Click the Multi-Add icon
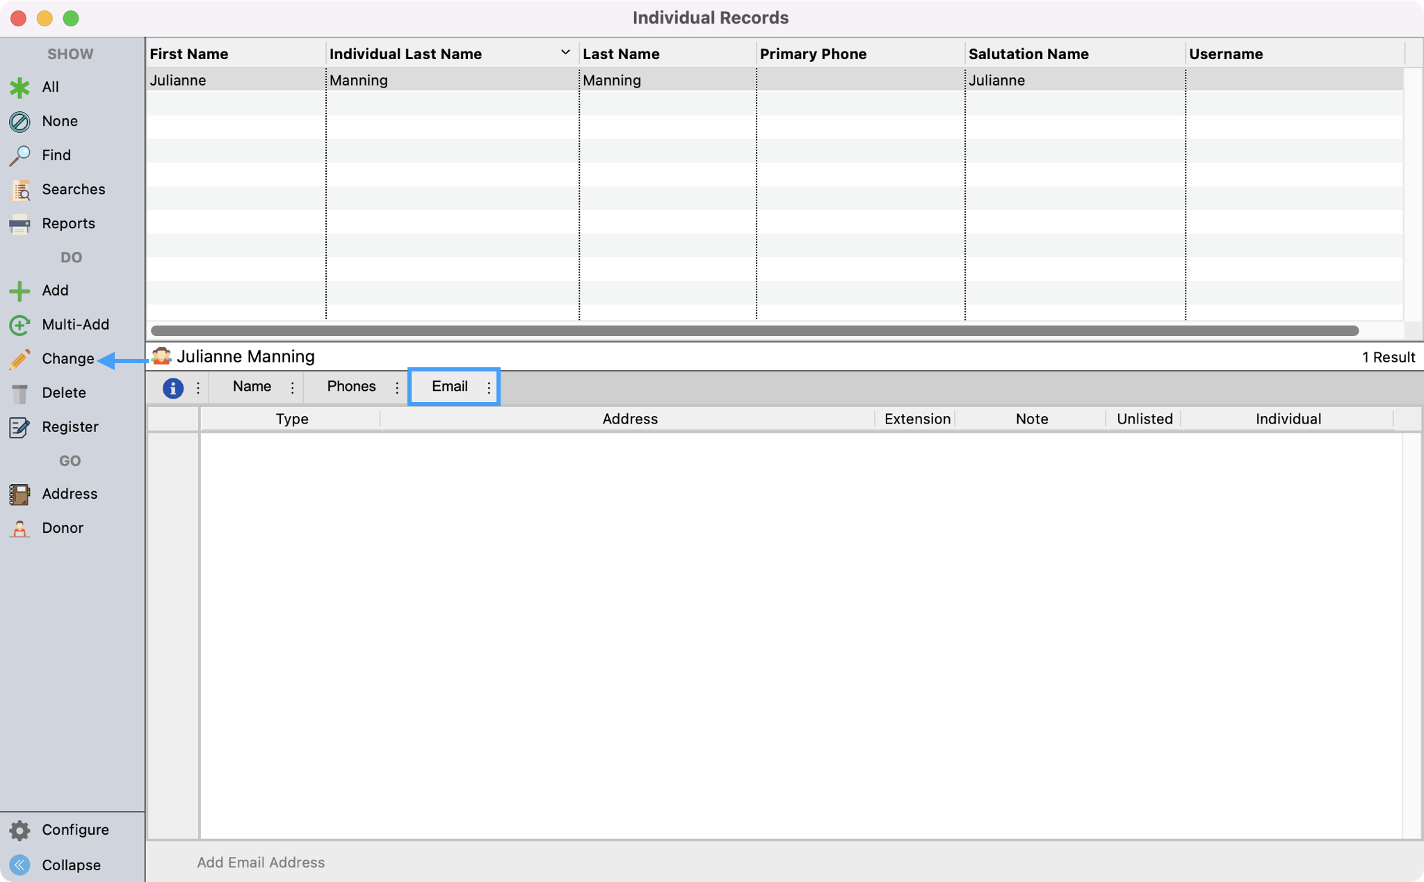The height and width of the screenshot is (882, 1424). [x=19, y=325]
